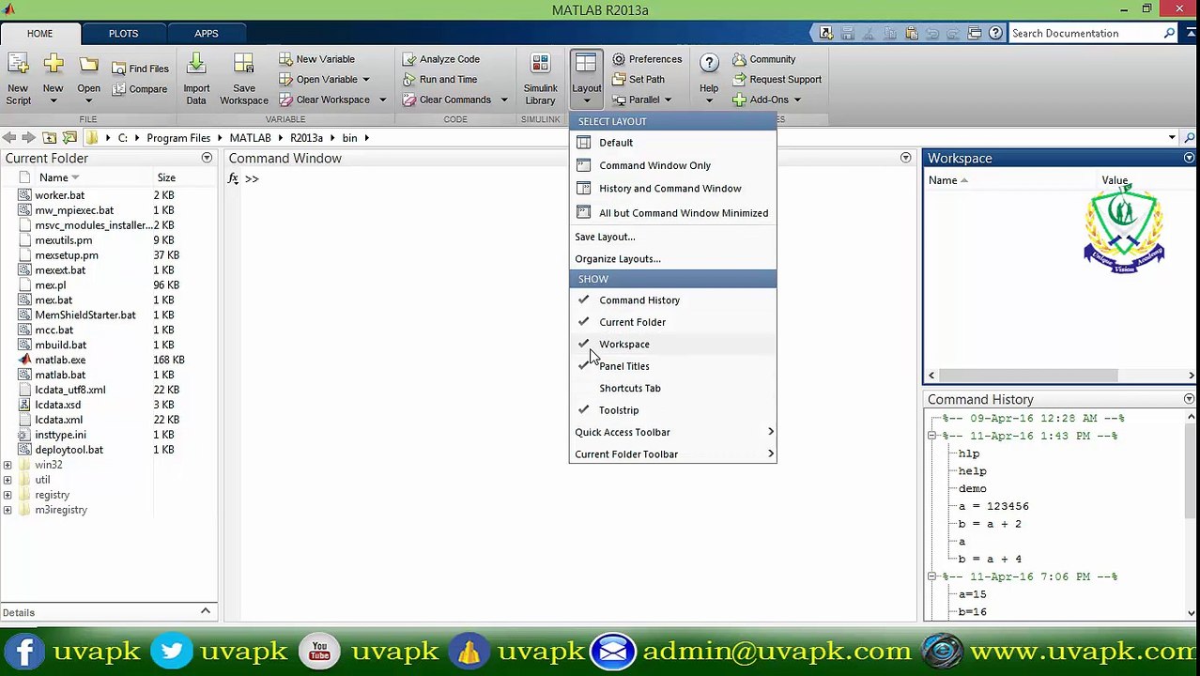The height and width of the screenshot is (676, 1200).
Task: Click the Facebook icon in bottom banner
Action: [x=25, y=651]
